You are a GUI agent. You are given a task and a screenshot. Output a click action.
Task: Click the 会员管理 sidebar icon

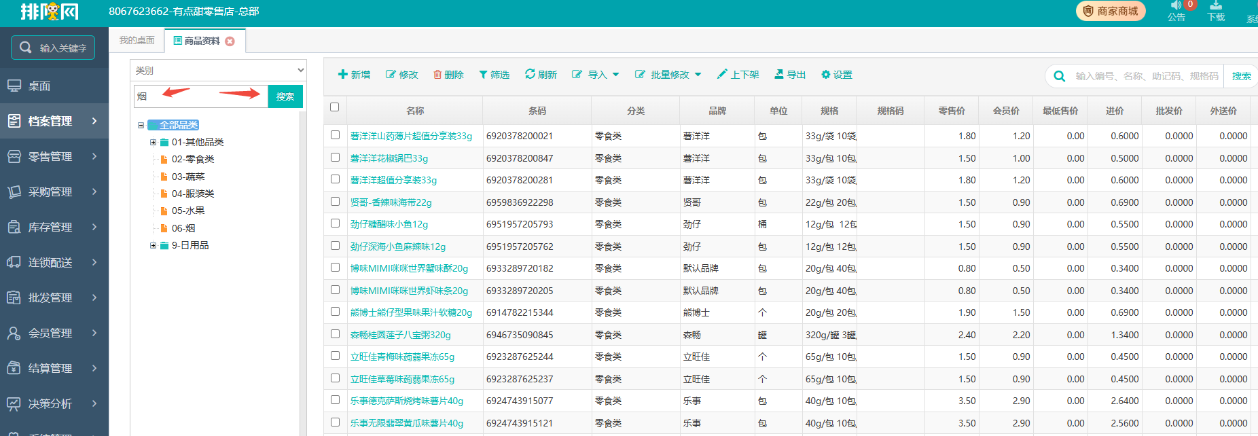point(14,333)
